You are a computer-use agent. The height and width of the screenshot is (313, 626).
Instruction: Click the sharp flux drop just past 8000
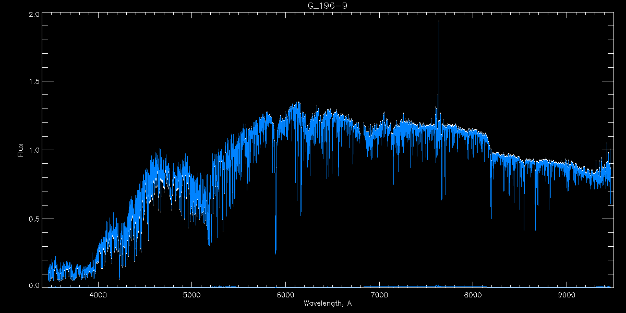click(x=490, y=156)
